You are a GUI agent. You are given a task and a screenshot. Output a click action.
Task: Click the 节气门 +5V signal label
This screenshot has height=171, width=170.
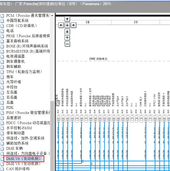tap(154, 101)
